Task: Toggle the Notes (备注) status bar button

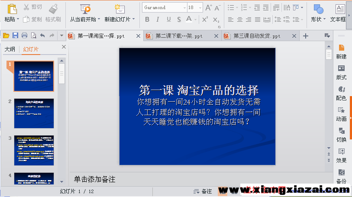Action: coord(203,191)
